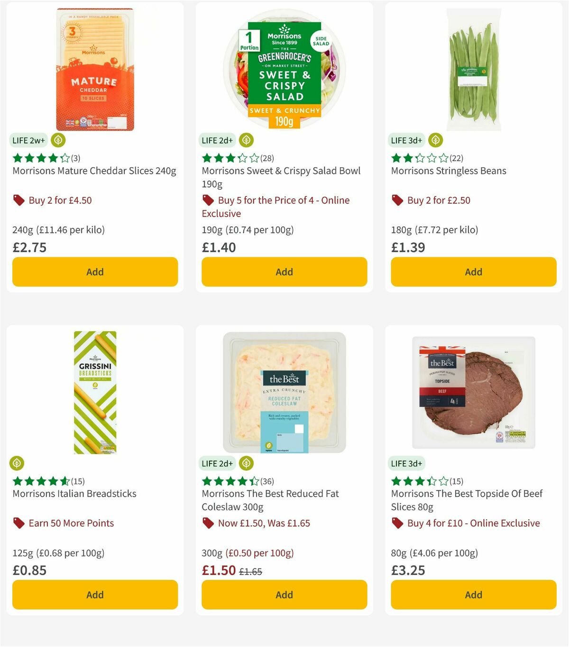The width and height of the screenshot is (569, 647).
Task: Add Italian Breadsticks to basket
Action: point(95,594)
